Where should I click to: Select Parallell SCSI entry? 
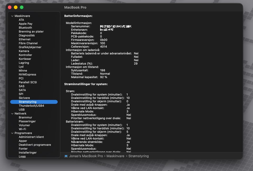28,82
